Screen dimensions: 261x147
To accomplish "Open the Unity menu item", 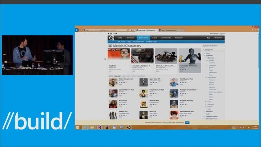I will (120, 38).
